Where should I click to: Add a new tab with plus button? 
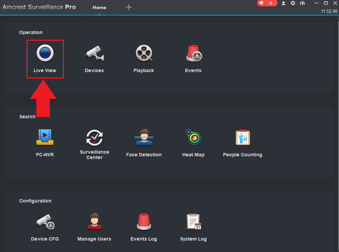129,7
